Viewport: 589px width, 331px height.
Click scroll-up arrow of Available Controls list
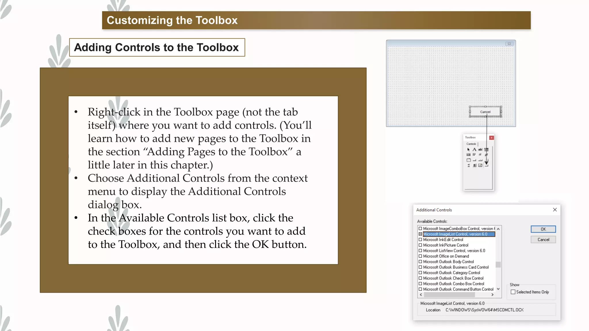click(498, 229)
